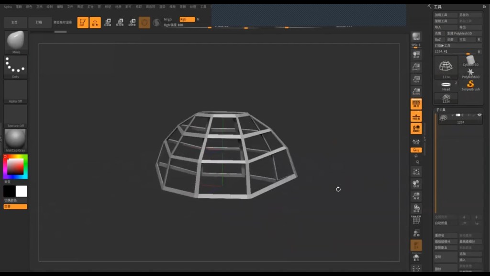Select the Draw mode icon
This screenshot has width=490, height=276.
point(95,23)
